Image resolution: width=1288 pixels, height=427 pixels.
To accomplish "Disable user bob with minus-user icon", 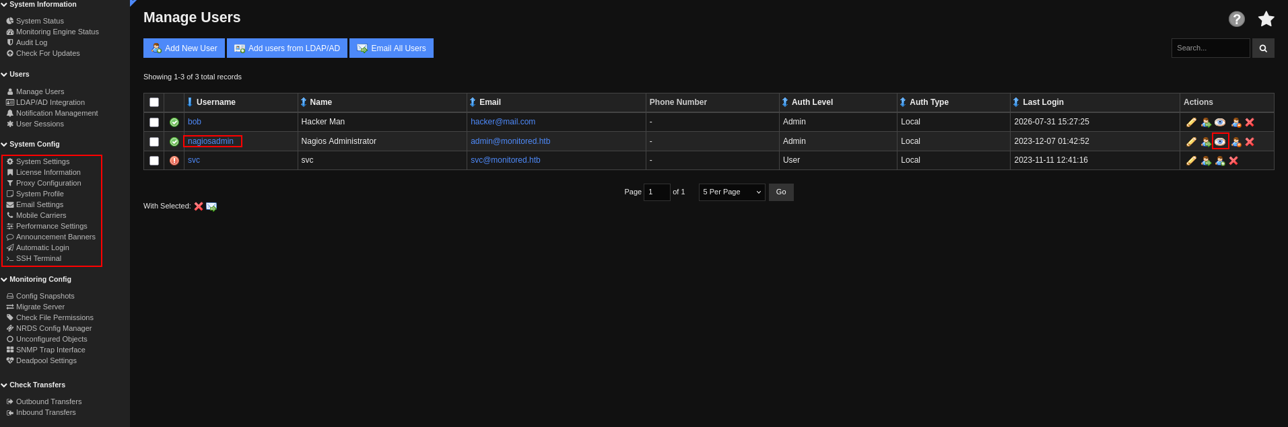I will pos(1236,122).
